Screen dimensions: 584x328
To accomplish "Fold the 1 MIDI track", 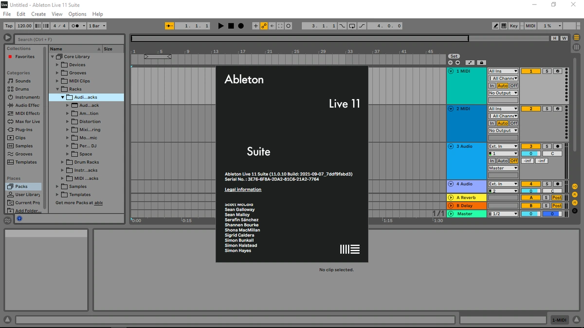I will (451, 71).
